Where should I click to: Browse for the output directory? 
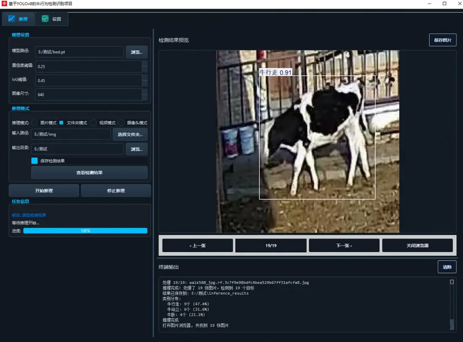137,149
